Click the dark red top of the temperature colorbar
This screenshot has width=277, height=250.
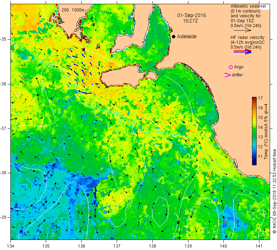pyautogui.click(x=254, y=99)
